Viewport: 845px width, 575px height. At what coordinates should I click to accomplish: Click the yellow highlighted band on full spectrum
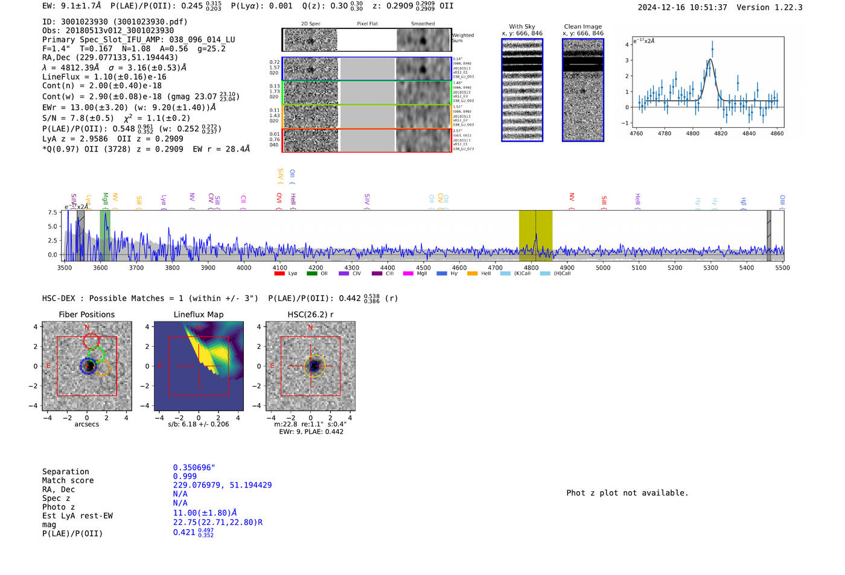click(535, 236)
